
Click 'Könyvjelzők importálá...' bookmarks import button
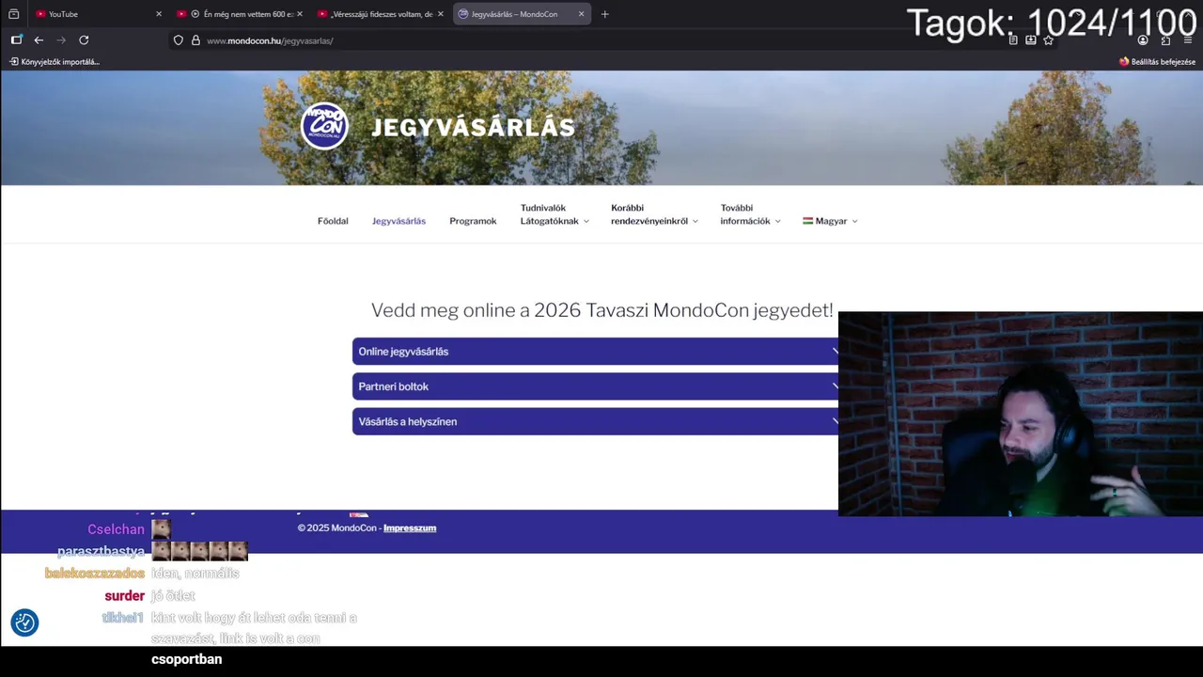coord(55,62)
